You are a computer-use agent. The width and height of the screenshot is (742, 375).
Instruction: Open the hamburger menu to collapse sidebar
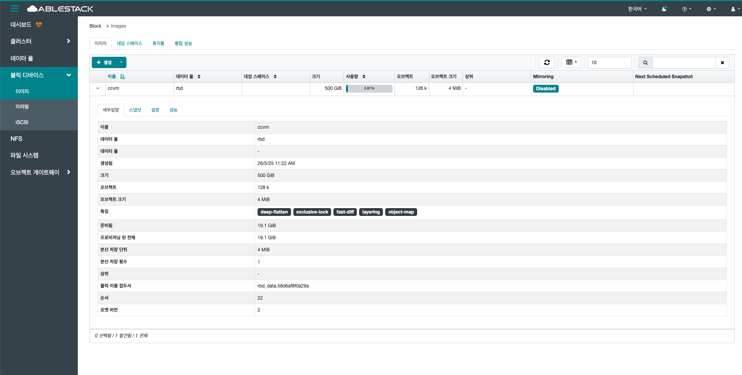pos(14,8)
